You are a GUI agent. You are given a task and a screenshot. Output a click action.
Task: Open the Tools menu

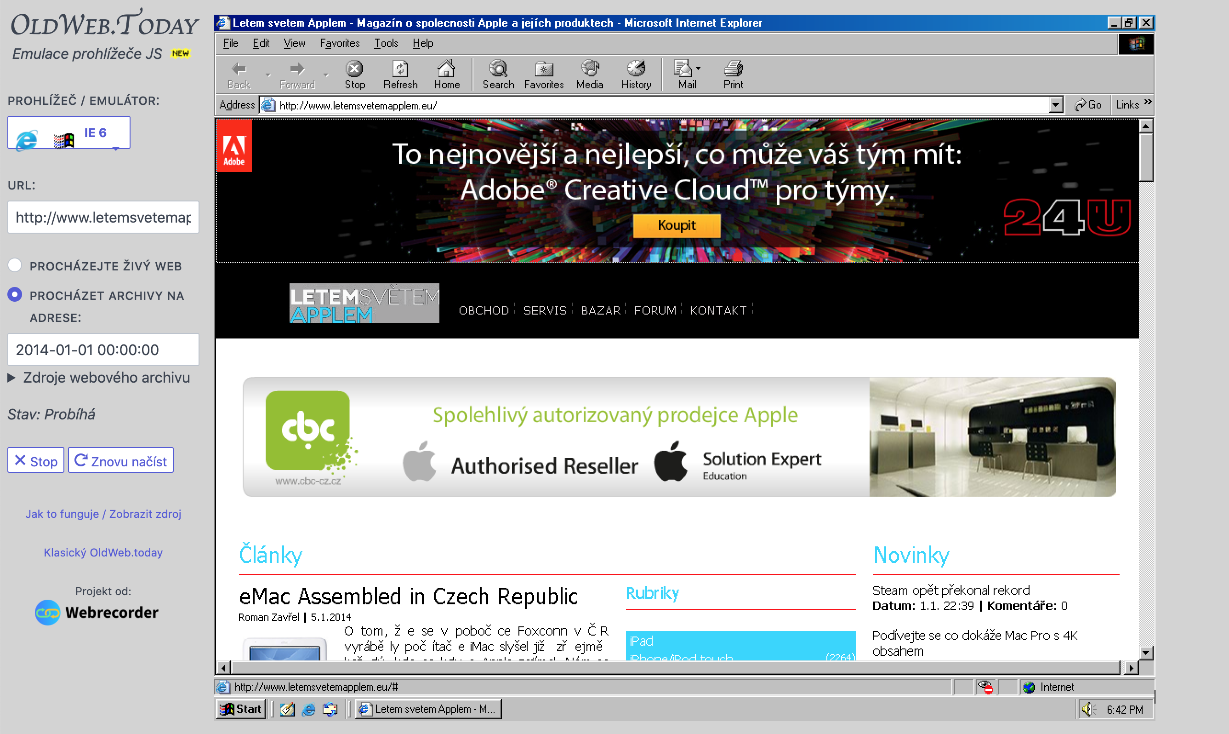pyautogui.click(x=386, y=44)
